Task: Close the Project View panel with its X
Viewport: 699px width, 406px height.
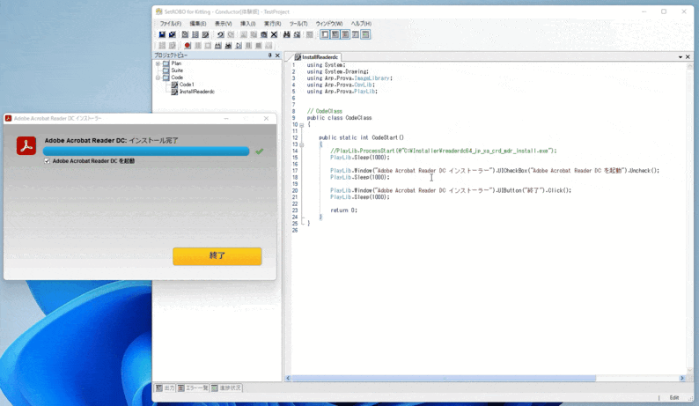Action: 277,55
